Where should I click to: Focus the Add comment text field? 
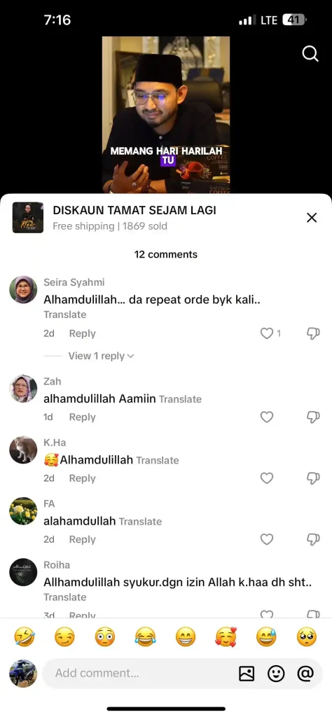137,673
